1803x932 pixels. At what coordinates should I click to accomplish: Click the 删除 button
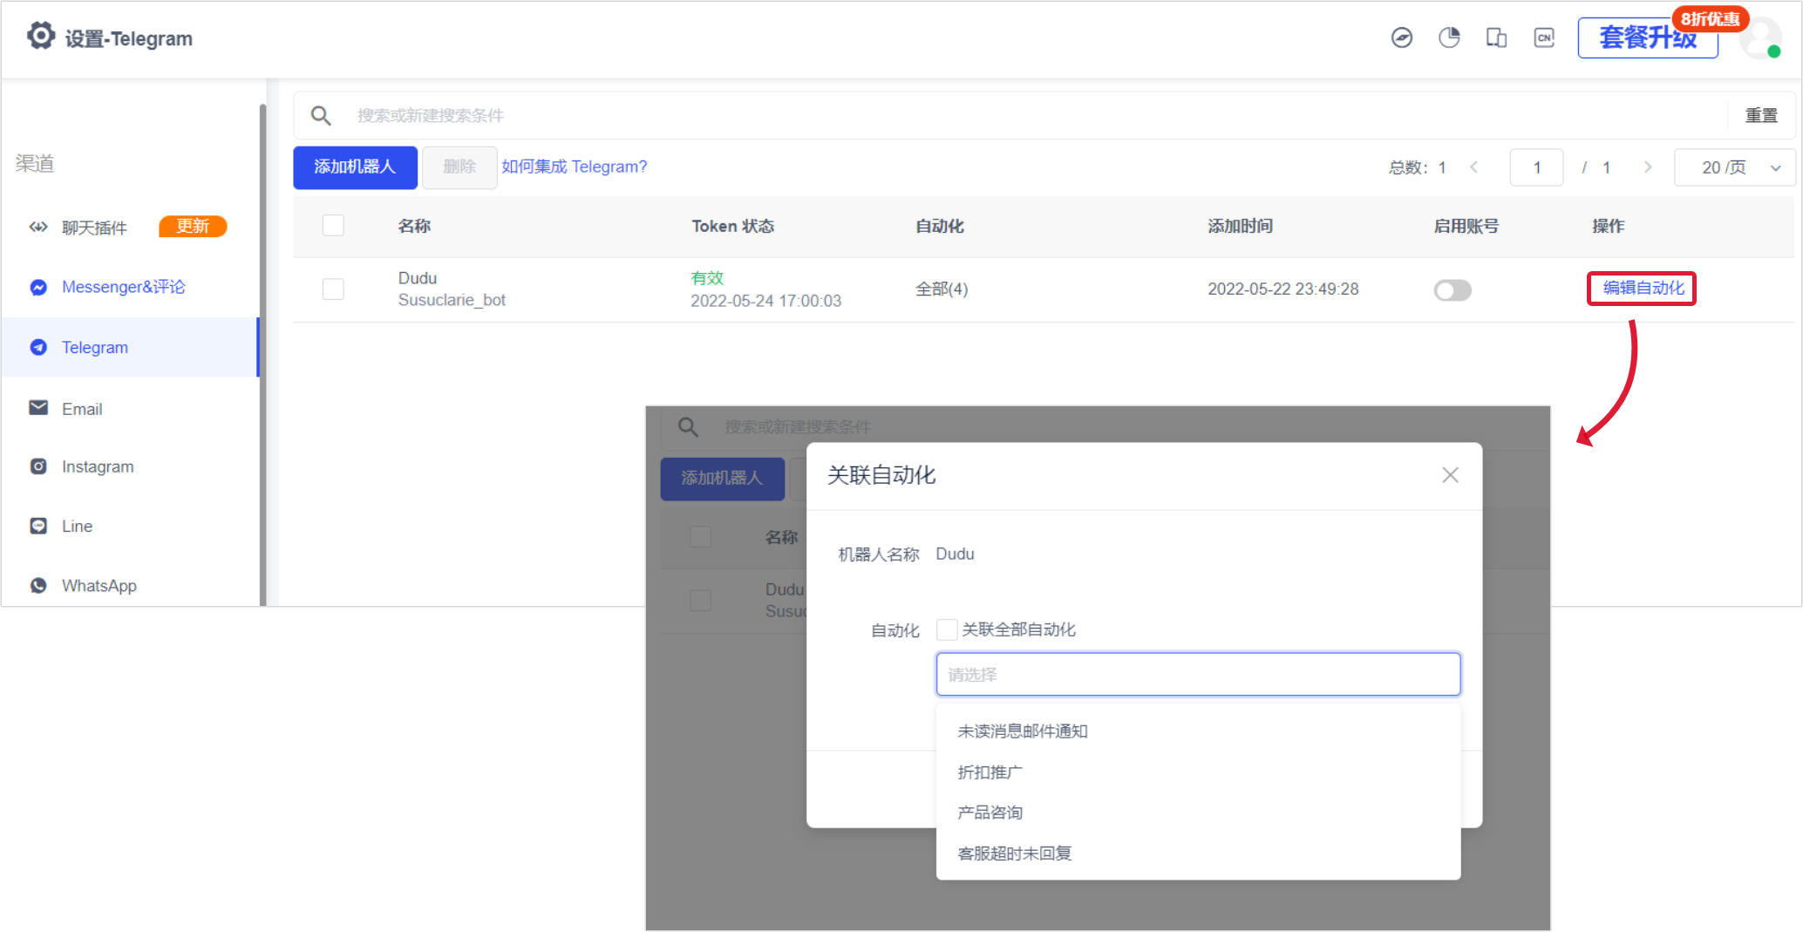click(459, 167)
